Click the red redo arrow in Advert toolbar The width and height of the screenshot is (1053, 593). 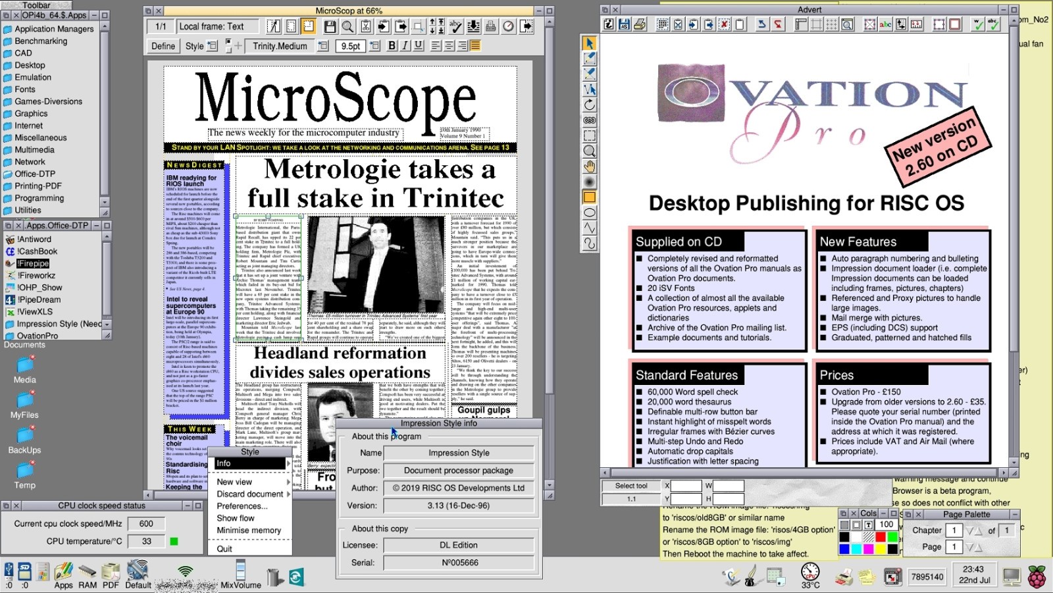click(778, 24)
